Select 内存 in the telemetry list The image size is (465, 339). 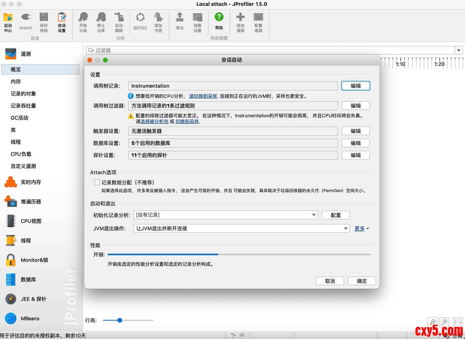16,82
